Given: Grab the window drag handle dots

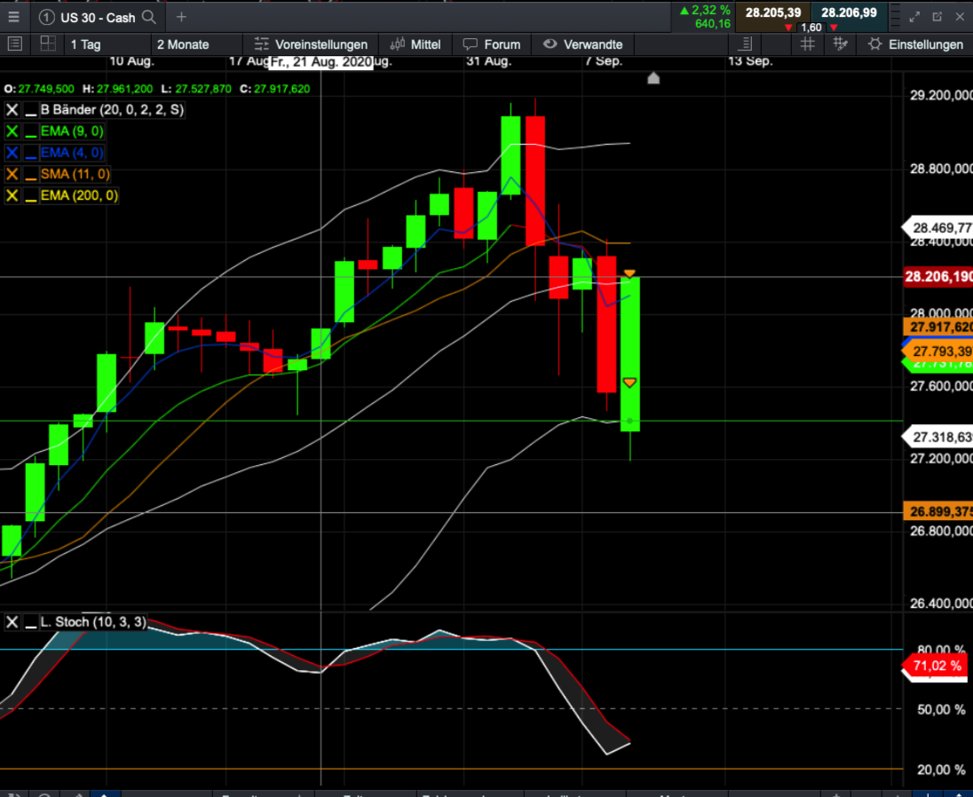Looking at the screenshot, I should click(x=896, y=17).
